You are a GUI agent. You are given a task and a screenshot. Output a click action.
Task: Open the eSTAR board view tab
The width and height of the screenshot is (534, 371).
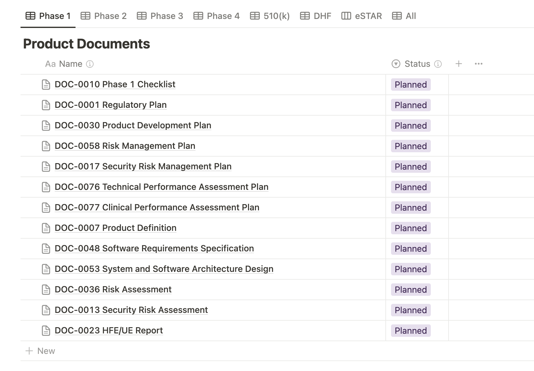tap(361, 16)
